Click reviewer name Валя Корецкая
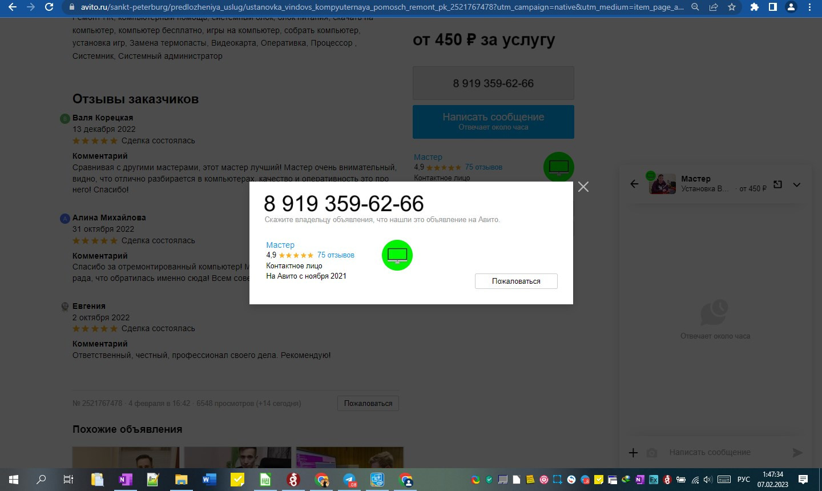Image resolution: width=822 pixels, height=491 pixels. click(x=103, y=118)
